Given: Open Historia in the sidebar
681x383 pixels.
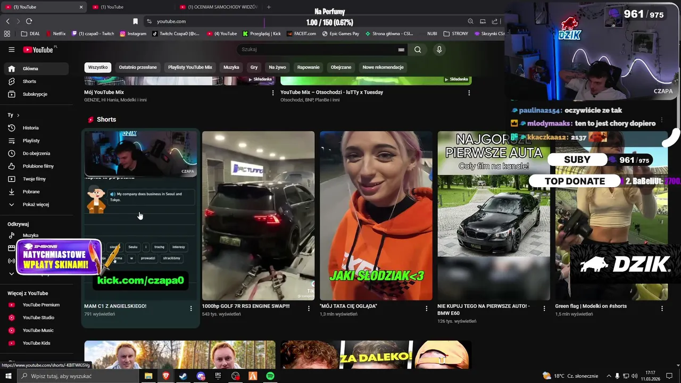Looking at the screenshot, I should tap(36, 128).
